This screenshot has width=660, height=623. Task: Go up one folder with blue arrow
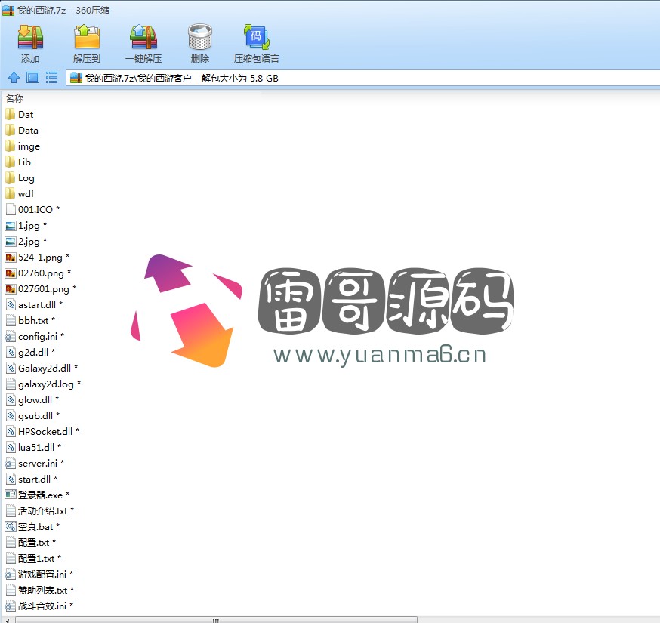click(x=14, y=78)
